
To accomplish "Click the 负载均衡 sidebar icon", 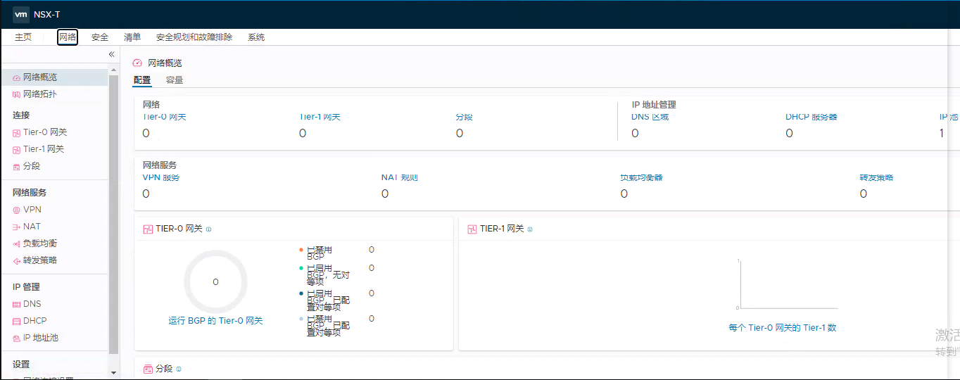I will 16,243.
